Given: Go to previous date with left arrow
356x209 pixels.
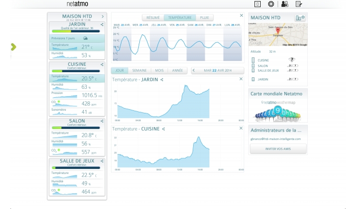Looking at the screenshot, I should (194, 70).
